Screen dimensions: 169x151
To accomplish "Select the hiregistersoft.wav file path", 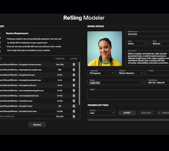I will coord(18,75).
